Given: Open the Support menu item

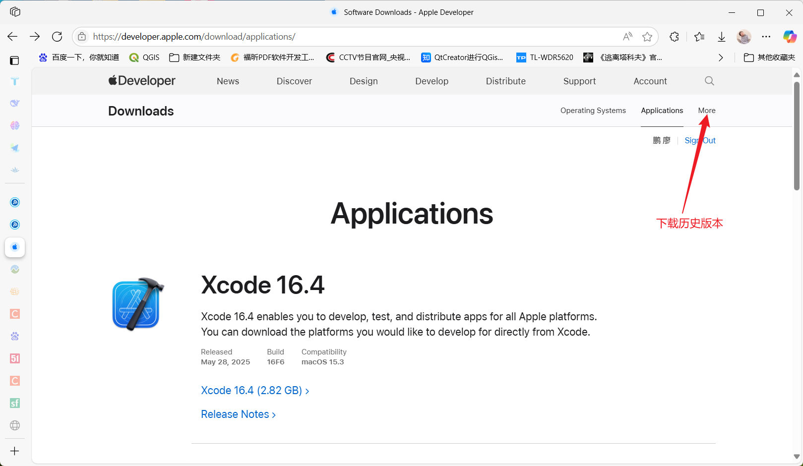Looking at the screenshot, I should coord(579,81).
